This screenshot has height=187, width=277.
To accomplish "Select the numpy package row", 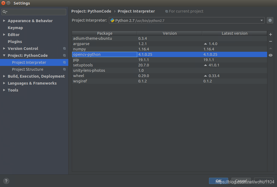I will (x=170, y=49).
